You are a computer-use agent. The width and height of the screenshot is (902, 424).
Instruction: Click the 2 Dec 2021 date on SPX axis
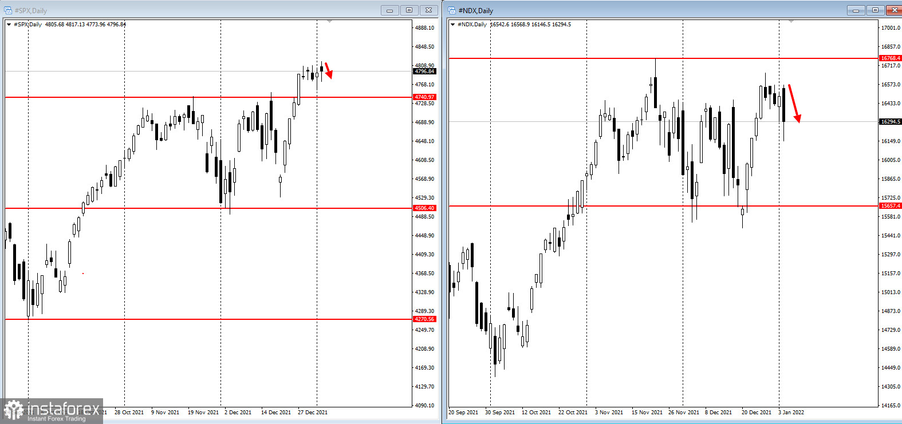coord(238,413)
